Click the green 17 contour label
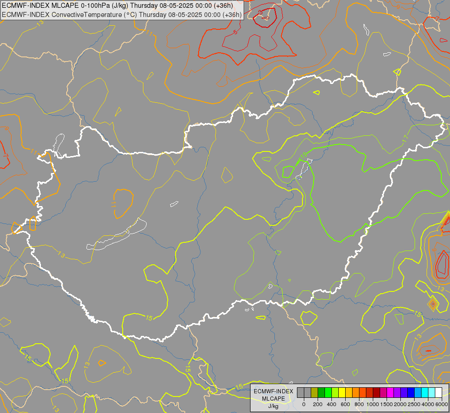The image size is (450, 413). (405, 139)
